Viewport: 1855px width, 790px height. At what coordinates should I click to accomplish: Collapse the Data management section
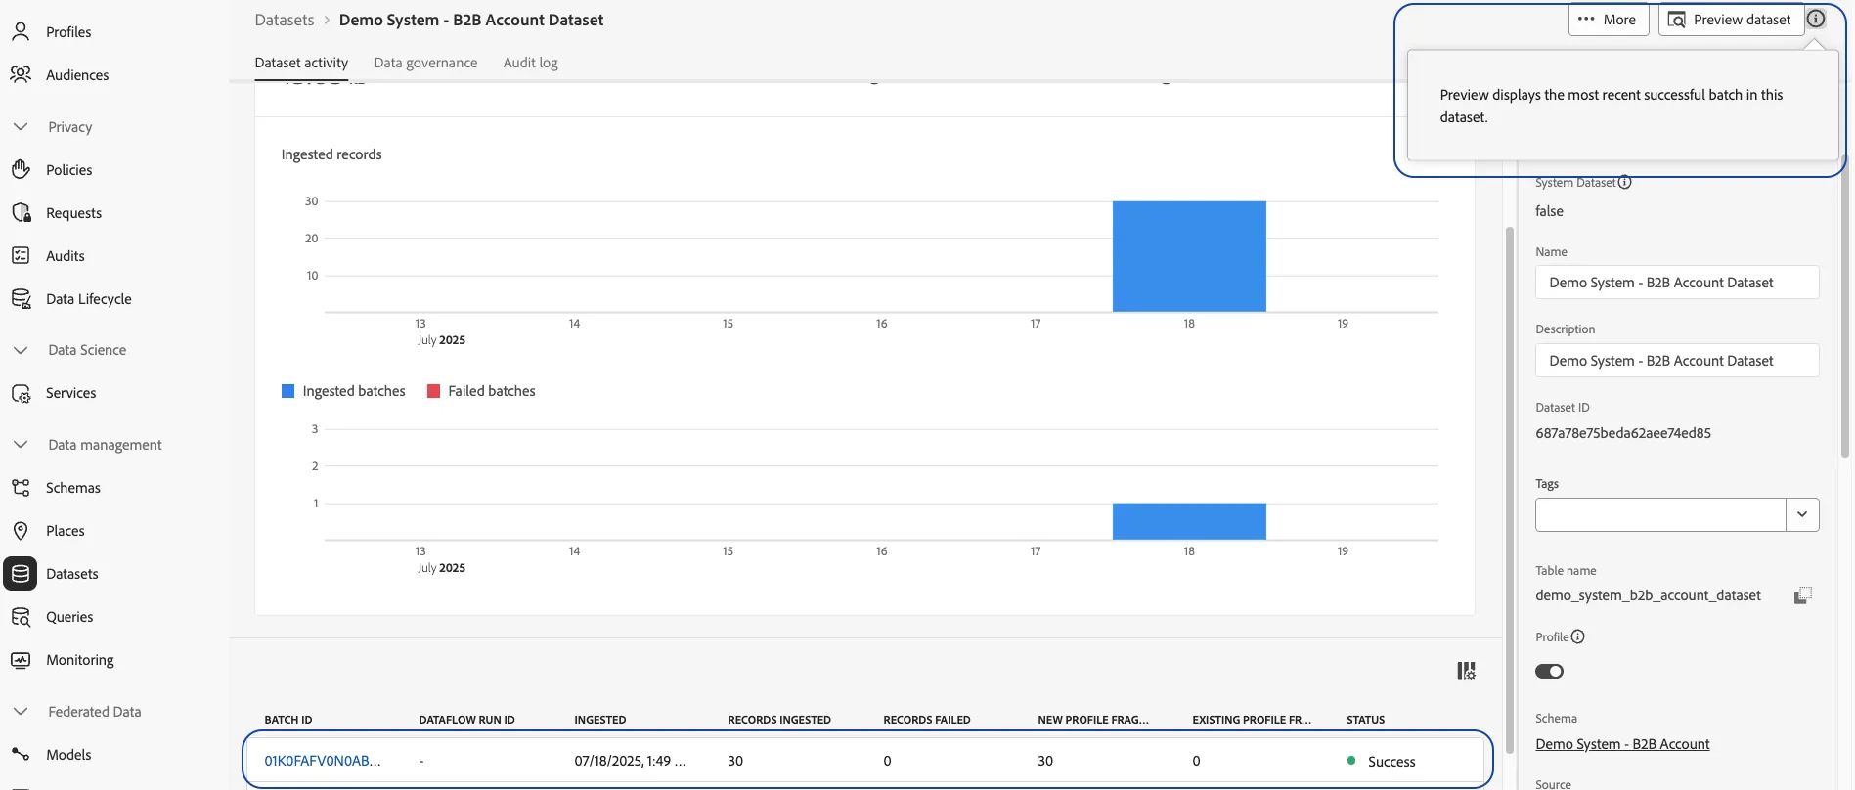point(21,445)
